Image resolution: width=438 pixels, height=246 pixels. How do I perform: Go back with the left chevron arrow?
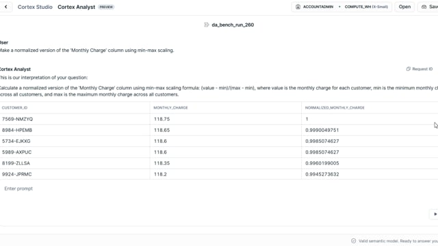pyautogui.click(x=6, y=7)
